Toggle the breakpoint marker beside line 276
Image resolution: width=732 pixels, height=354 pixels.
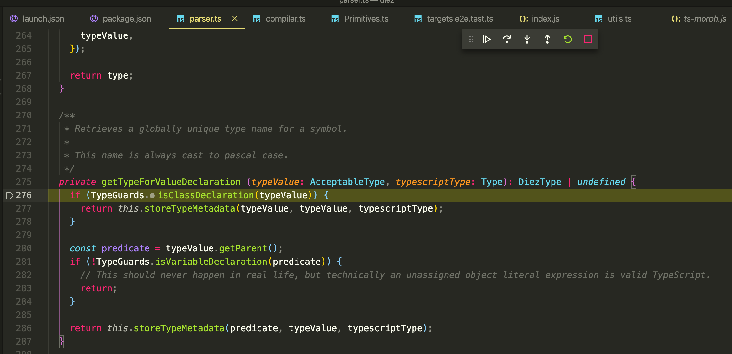(x=10, y=195)
